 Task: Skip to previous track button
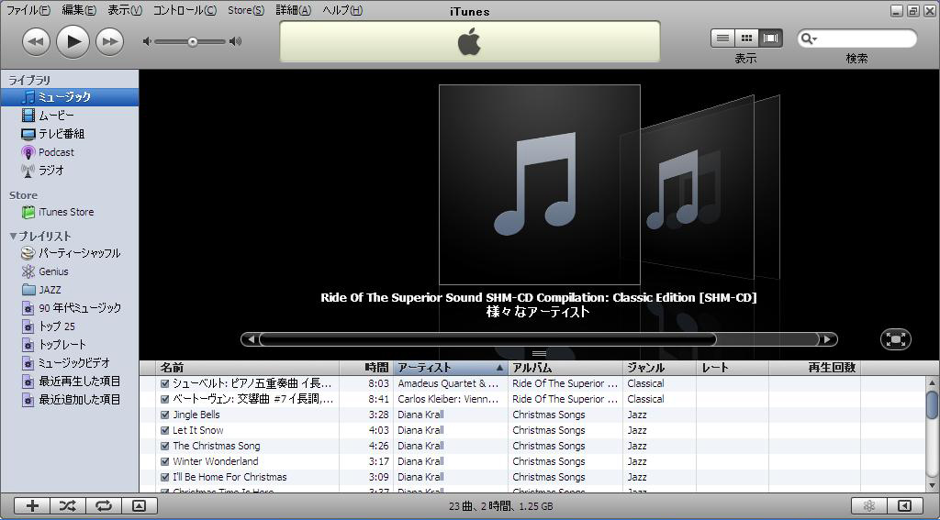tap(36, 42)
